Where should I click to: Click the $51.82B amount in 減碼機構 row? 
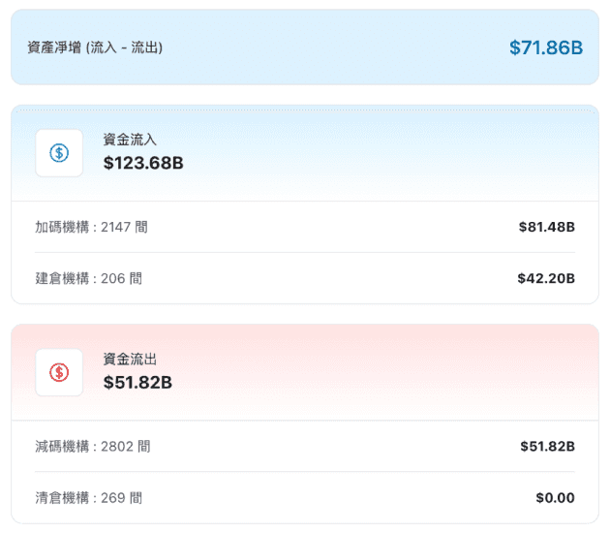[x=547, y=447]
